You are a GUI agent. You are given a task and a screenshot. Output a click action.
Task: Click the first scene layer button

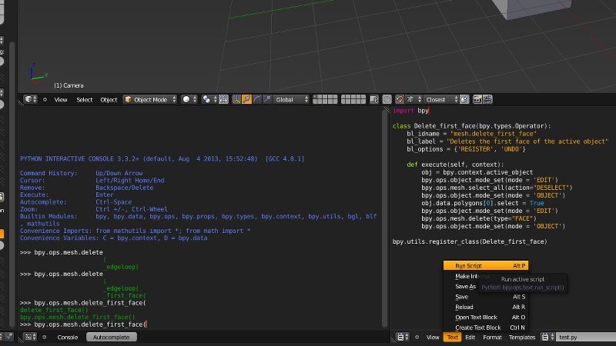[x=316, y=98]
